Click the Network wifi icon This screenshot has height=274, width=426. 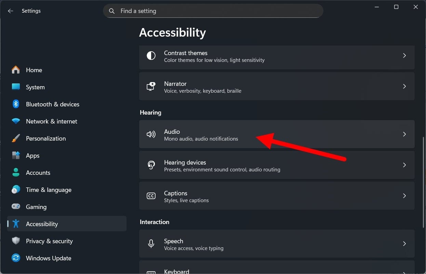coord(16,121)
